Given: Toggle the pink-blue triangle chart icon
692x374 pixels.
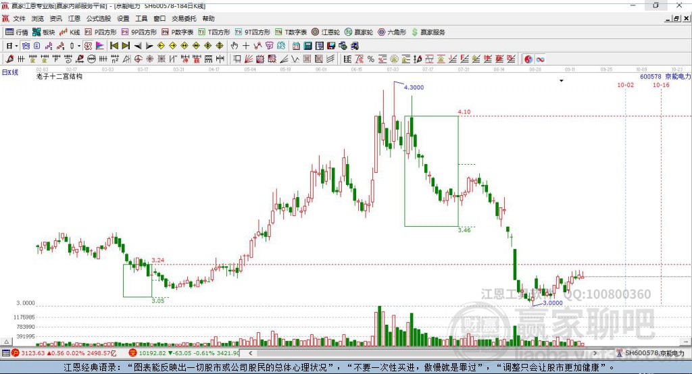Looking at the screenshot, I should 100,46.
